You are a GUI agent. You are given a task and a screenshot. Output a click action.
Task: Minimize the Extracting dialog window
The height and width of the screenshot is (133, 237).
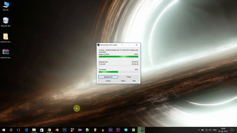coord(122,45)
